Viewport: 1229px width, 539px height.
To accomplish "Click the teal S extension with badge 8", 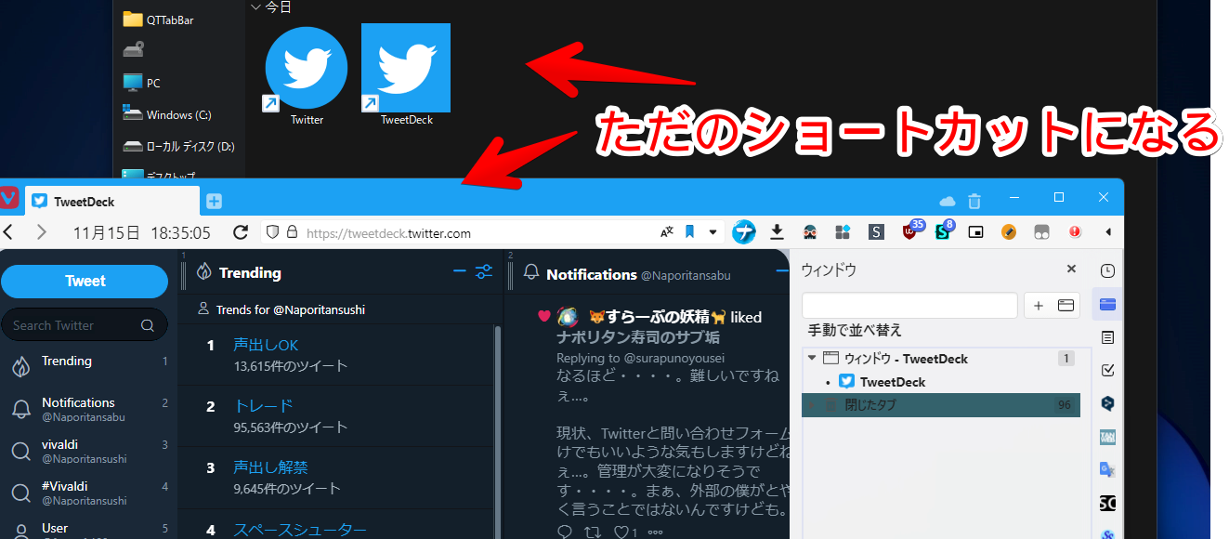I will point(943,231).
